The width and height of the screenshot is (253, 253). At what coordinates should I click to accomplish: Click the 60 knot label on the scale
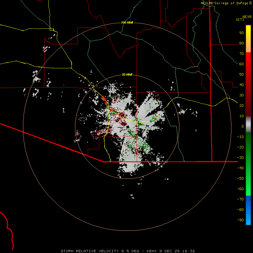(x=241, y=64)
